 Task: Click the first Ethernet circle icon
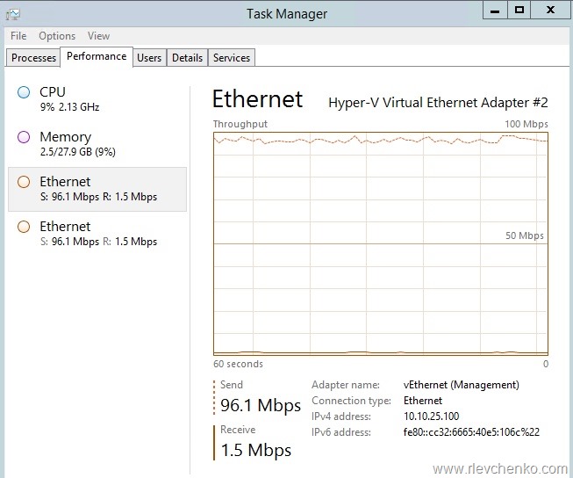pos(24,182)
